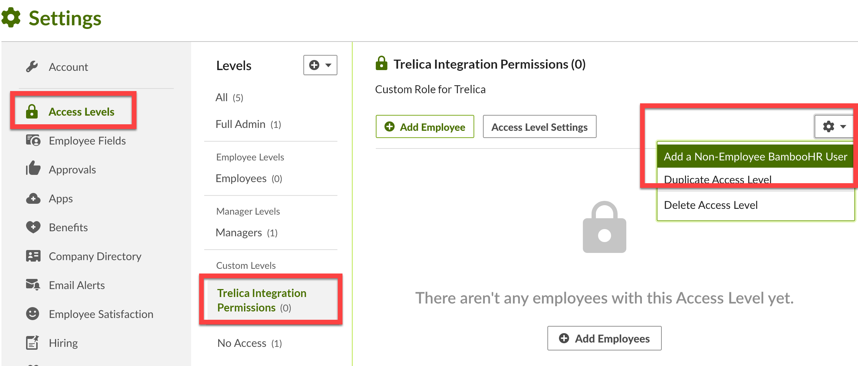Viewport: 858px width, 366px height.
Task: Select the Managers (1) level
Action: click(x=247, y=232)
